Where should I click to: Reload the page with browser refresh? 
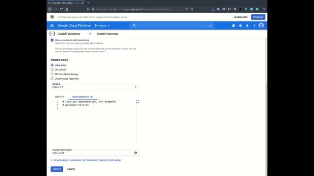click(x=61, y=9)
